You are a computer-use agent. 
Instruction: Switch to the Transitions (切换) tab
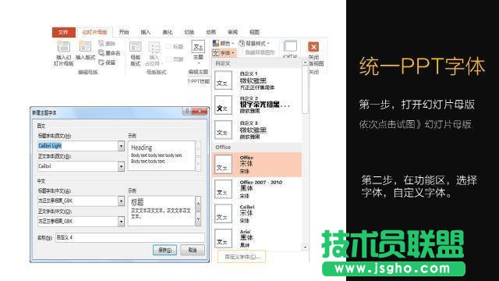click(x=189, y=32)
